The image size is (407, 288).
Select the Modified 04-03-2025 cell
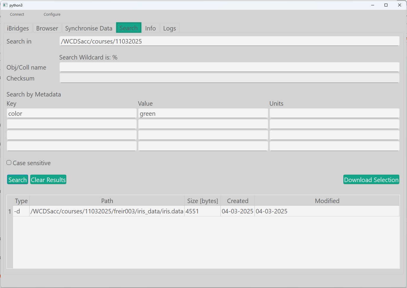pyautogui.click(x=327, y=211)
